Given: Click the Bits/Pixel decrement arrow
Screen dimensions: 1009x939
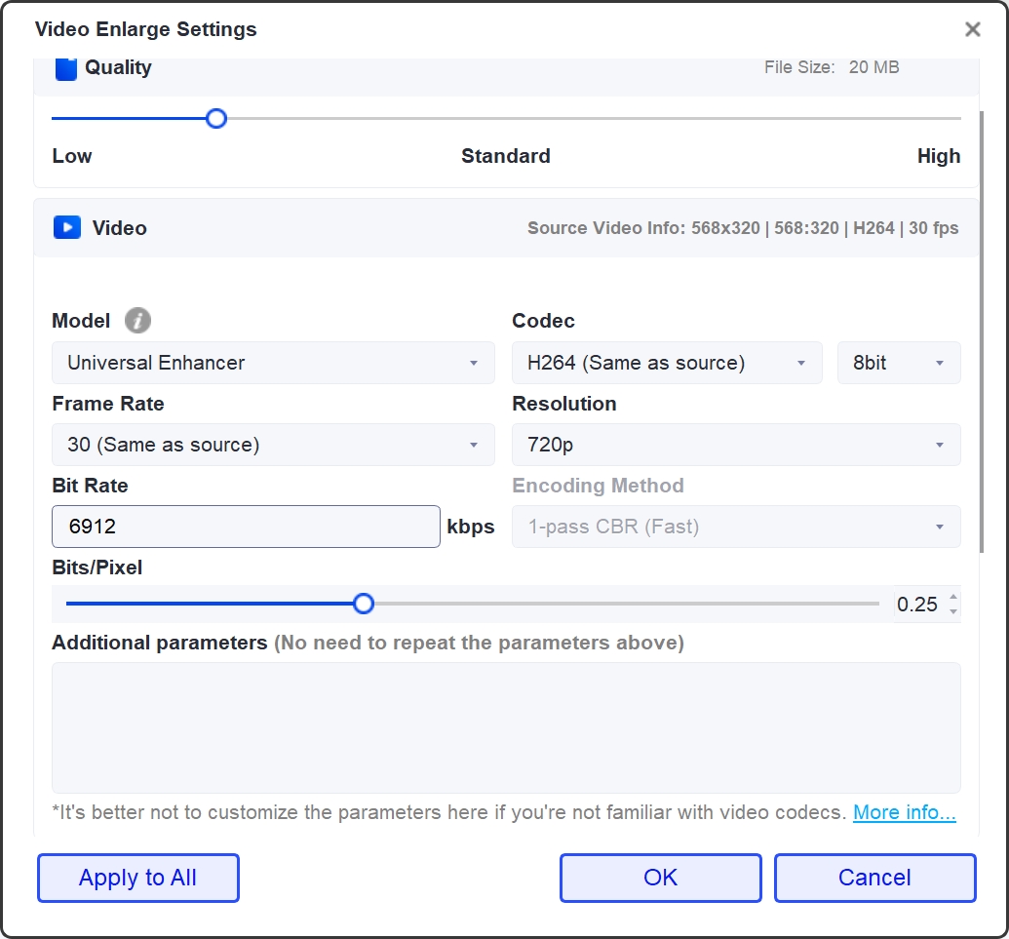Looking at the screenshot, I should (953, 610).
